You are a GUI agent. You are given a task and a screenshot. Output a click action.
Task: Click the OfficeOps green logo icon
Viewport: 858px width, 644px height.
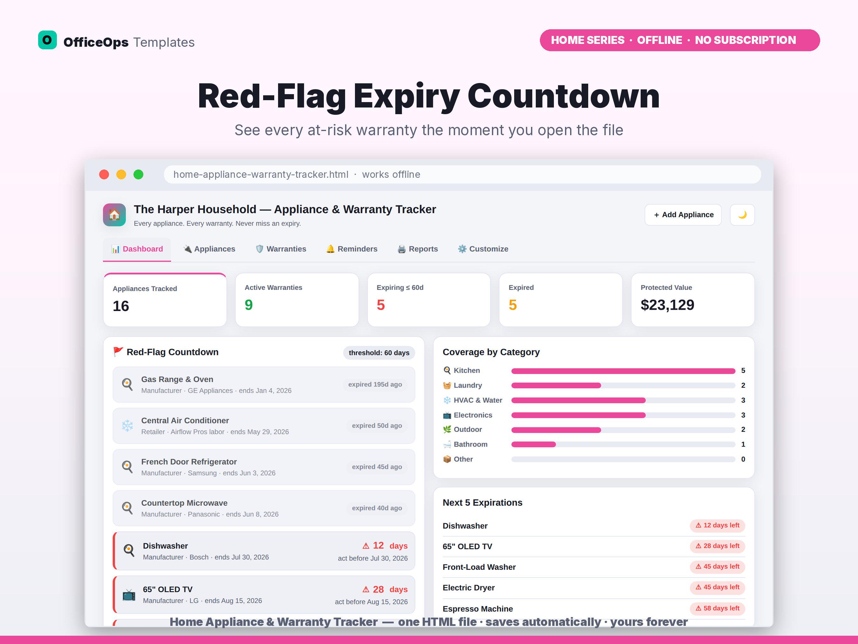pos(47,40)
